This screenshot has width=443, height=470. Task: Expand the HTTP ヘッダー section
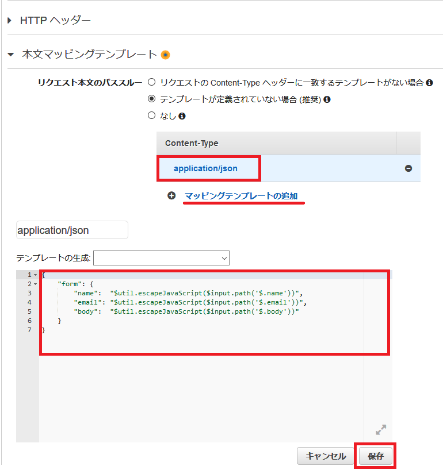point(10,21)
